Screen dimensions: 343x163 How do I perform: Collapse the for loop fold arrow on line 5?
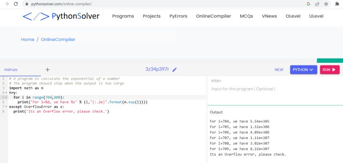coord(6,97)
